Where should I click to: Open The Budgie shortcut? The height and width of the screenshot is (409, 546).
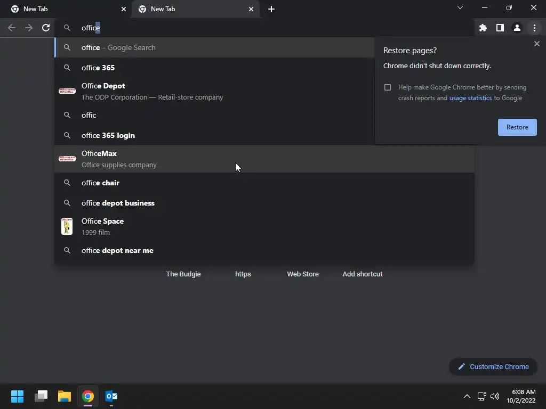[x=183, y=274]
